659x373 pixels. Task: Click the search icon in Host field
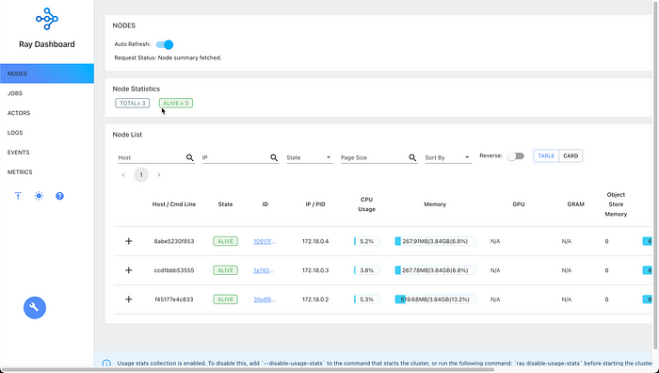click(189, 157)
